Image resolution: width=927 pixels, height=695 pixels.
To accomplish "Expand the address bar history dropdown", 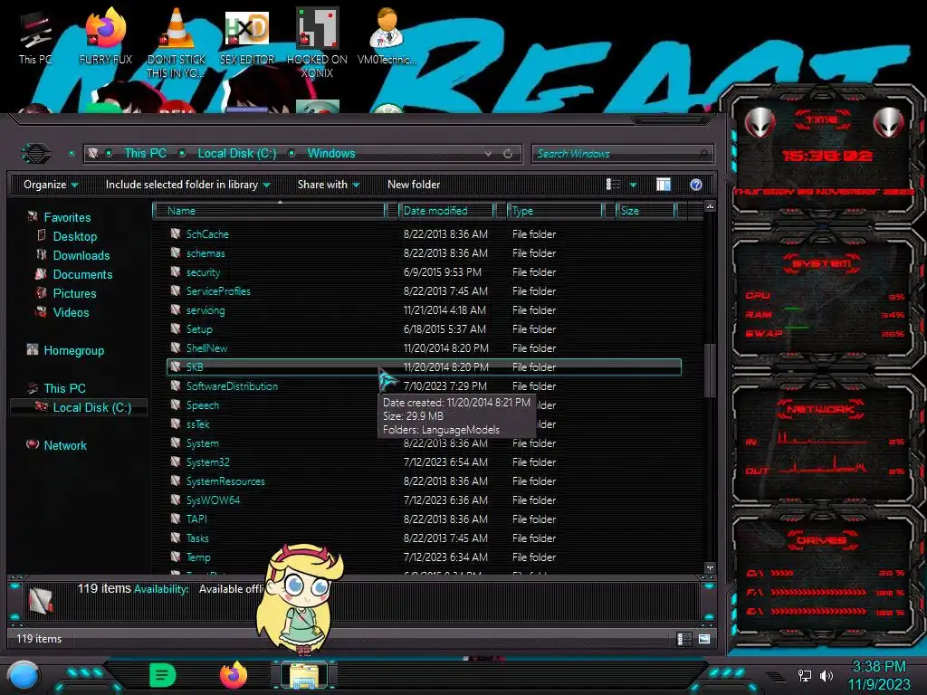I will 488,154.
